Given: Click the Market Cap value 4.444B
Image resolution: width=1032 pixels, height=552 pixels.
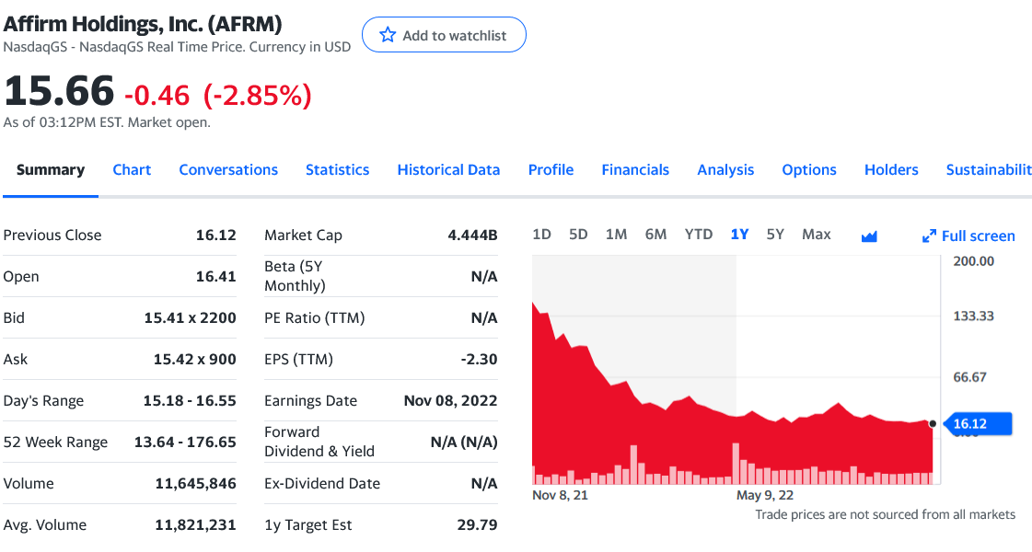Looking at the screenshot, I should [472, 235].
